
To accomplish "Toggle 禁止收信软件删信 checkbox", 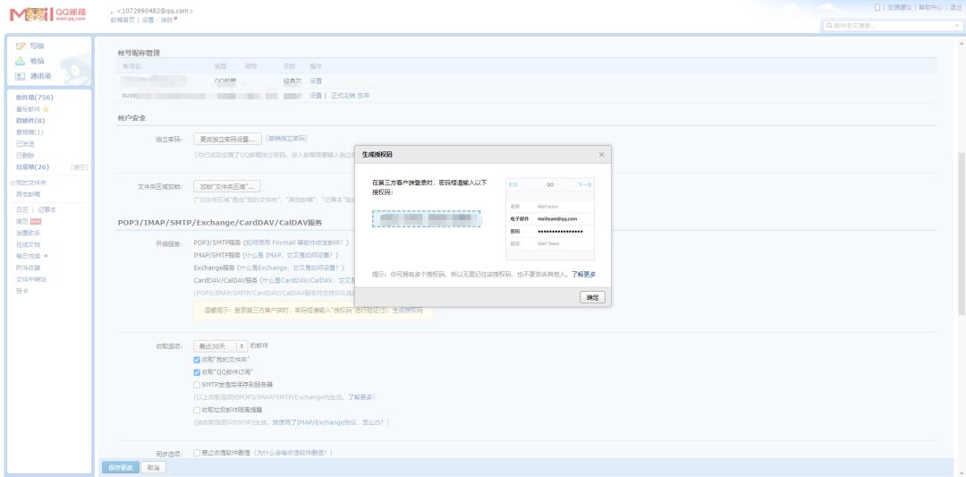I will click(197, 453).
